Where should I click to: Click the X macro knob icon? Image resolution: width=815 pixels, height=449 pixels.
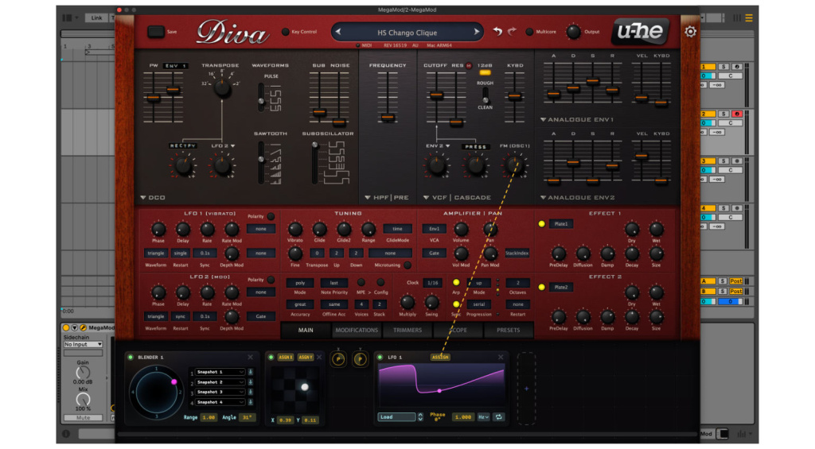pos(338,358)
